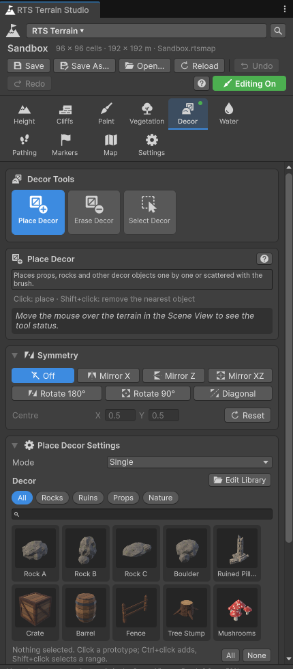Filter decor by Nature

161,498
